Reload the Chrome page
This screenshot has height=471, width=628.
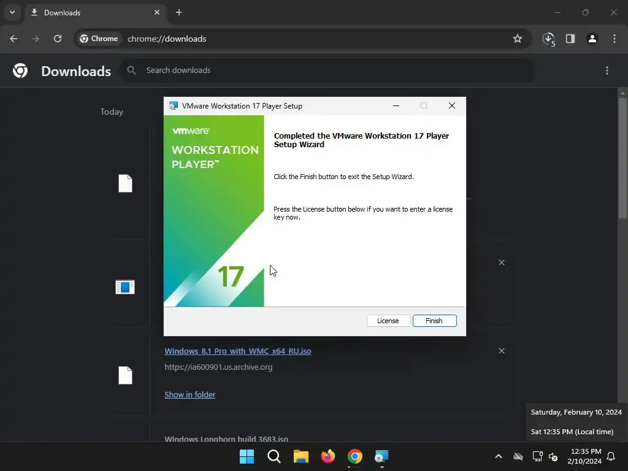pos(58,39)
